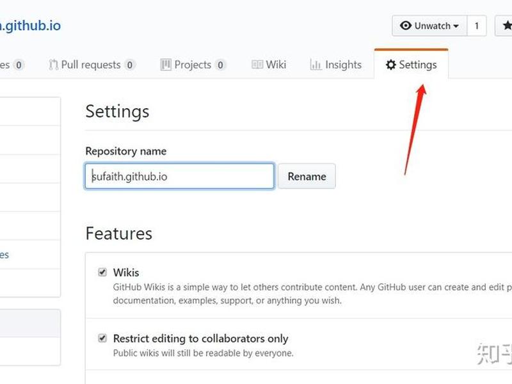512x384 pixels.
Task: Open the Wiki tab
Action: click(269, 65)
